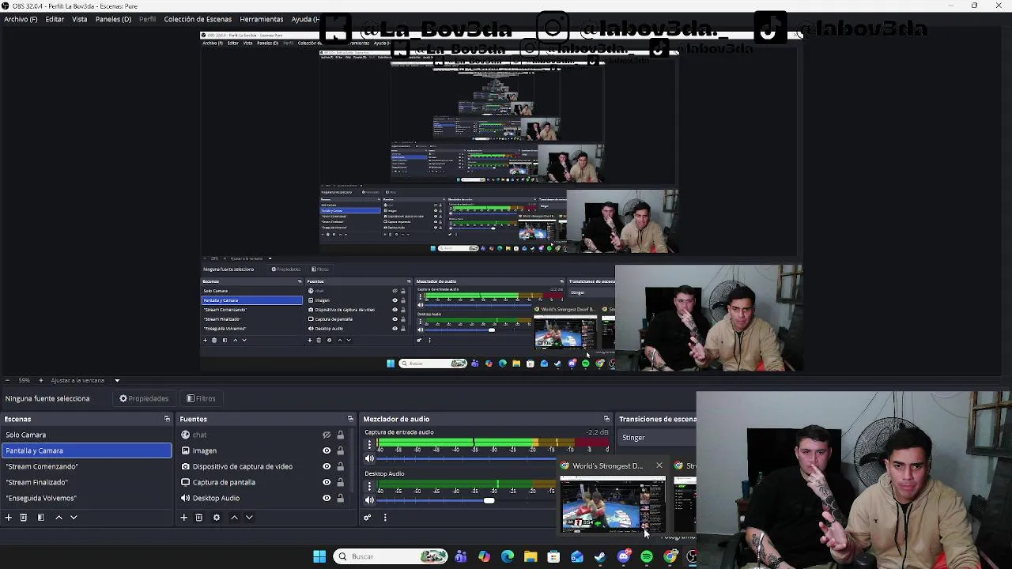This screenshot has height=569, width=1012.
Task: Show the hidden chat source
Action: (x=327, y=435)
